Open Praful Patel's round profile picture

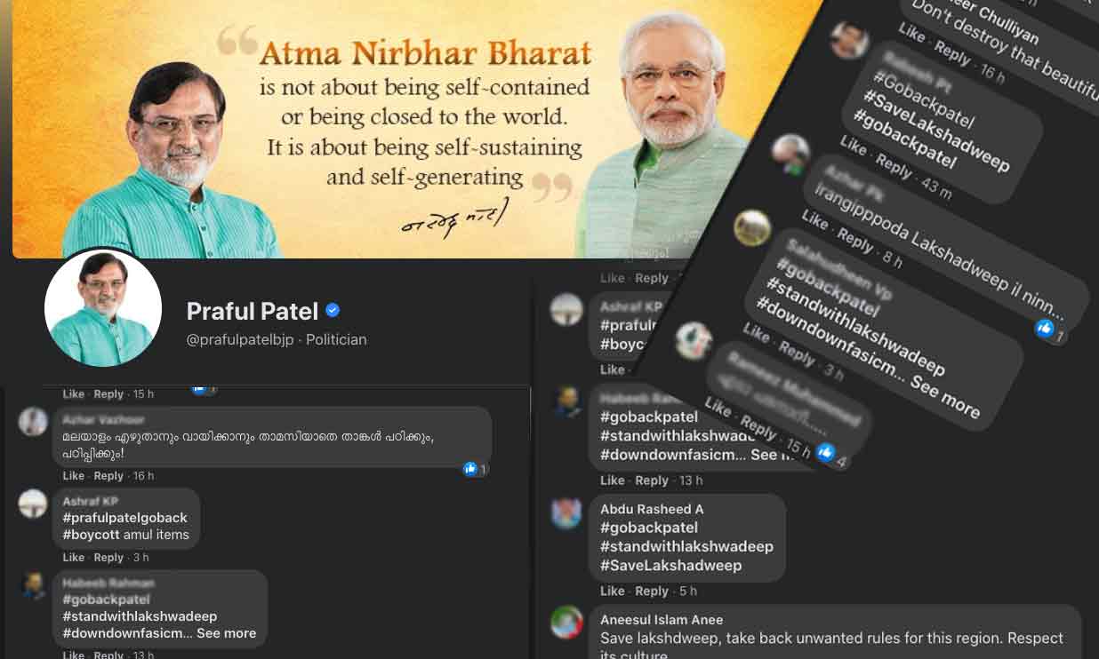click(103, 308)
